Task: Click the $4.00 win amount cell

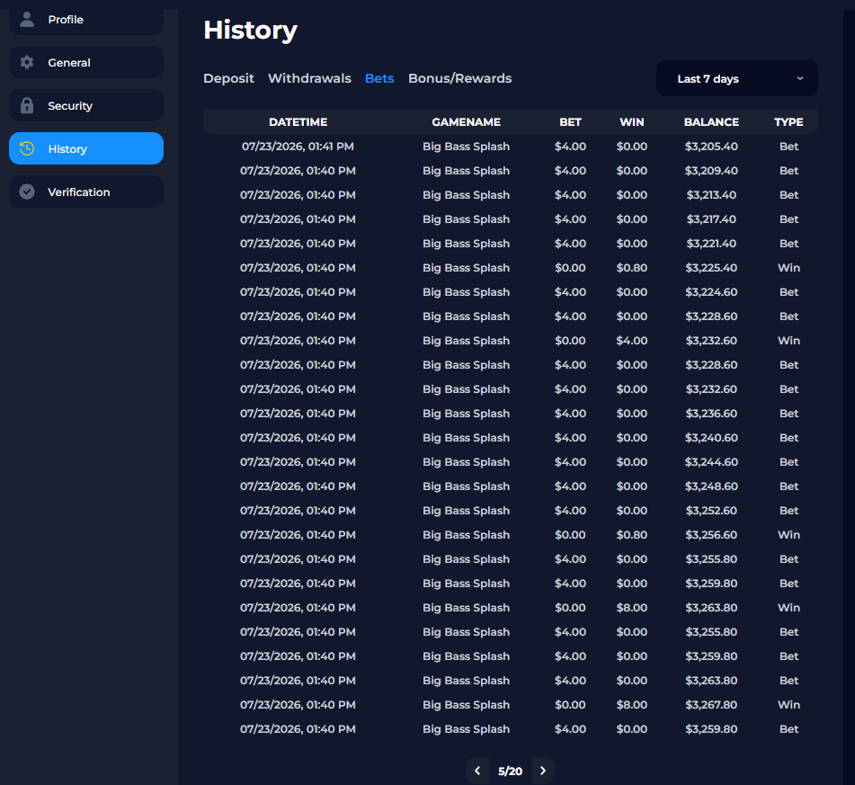Action: [x=632, y=341]
